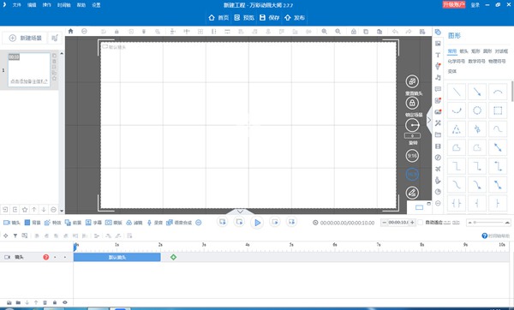514x310 pixels.
Task: Toggle the lock scene round button
Action: 412,103
